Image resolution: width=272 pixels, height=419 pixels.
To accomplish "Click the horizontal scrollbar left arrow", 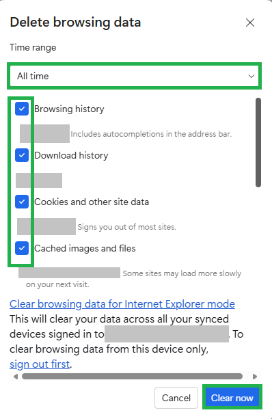I will tap(16, 377).
